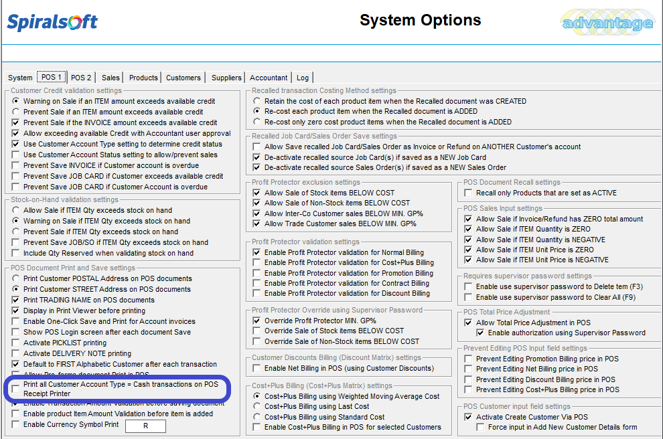Enable Prevent Save INVOICE if account overdue
The image size is (663, 439).
[15, 165]
